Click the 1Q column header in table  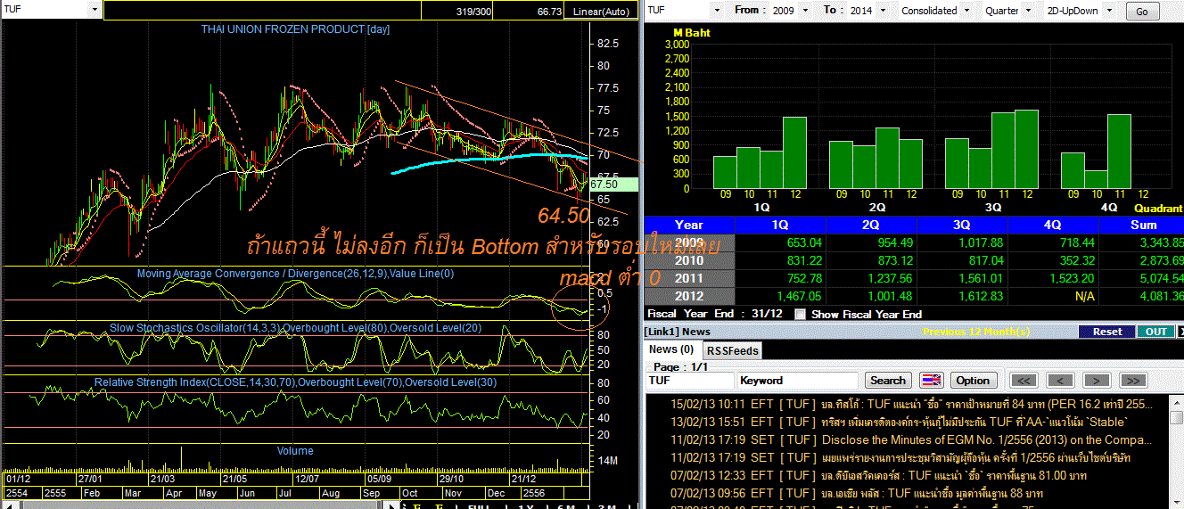tap(780, 225)
